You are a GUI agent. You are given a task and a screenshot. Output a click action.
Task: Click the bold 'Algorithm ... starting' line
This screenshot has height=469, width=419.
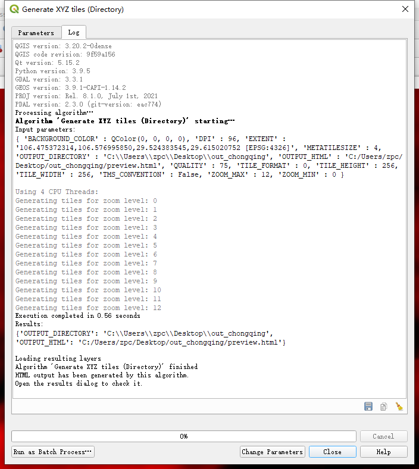[125, 121]
